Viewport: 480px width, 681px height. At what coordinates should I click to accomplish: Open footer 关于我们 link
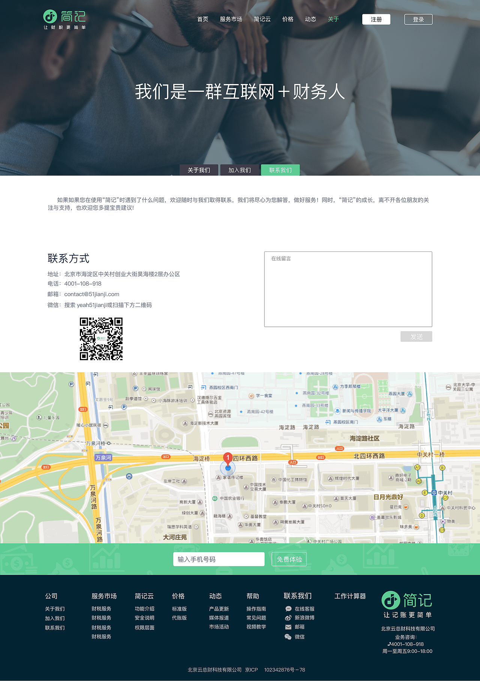coord(55,609)
